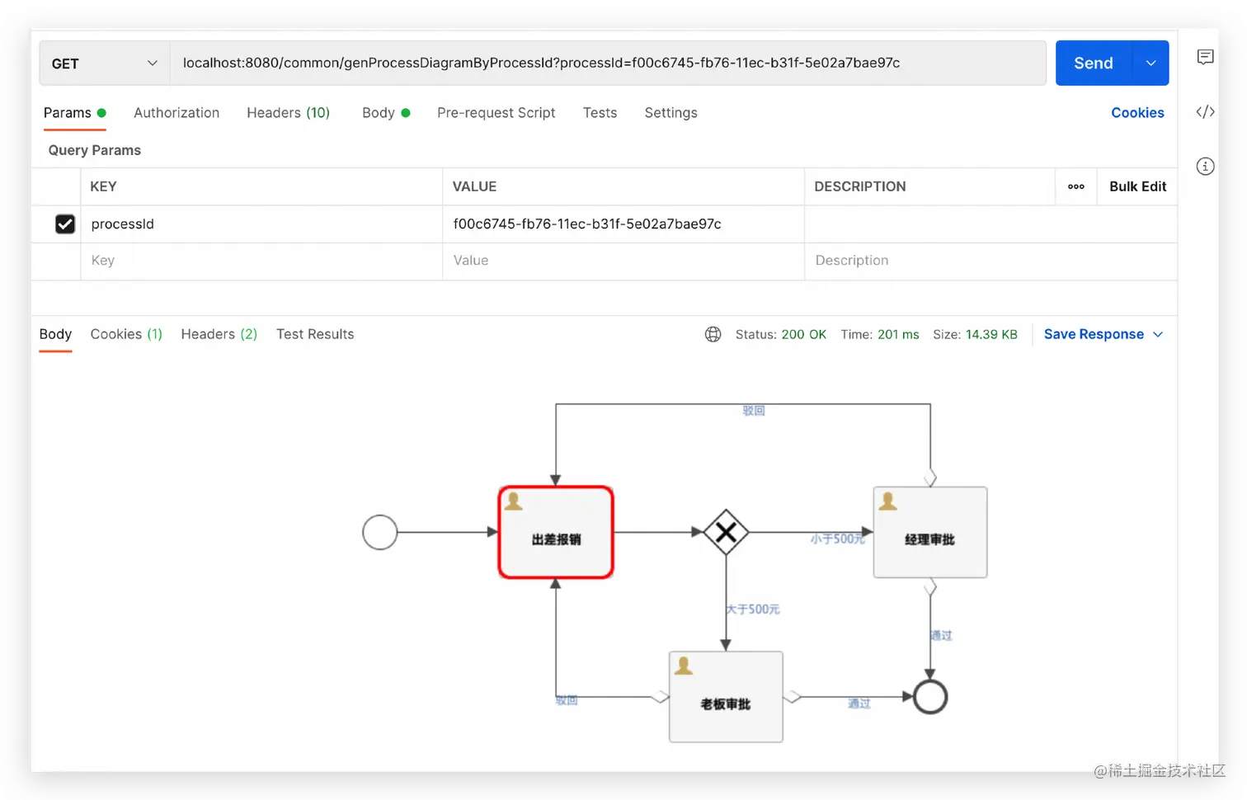This screenshot has height=800, width=1247.
Task: Click the user icon on 出差报销 task
Action: pos(514,501)
